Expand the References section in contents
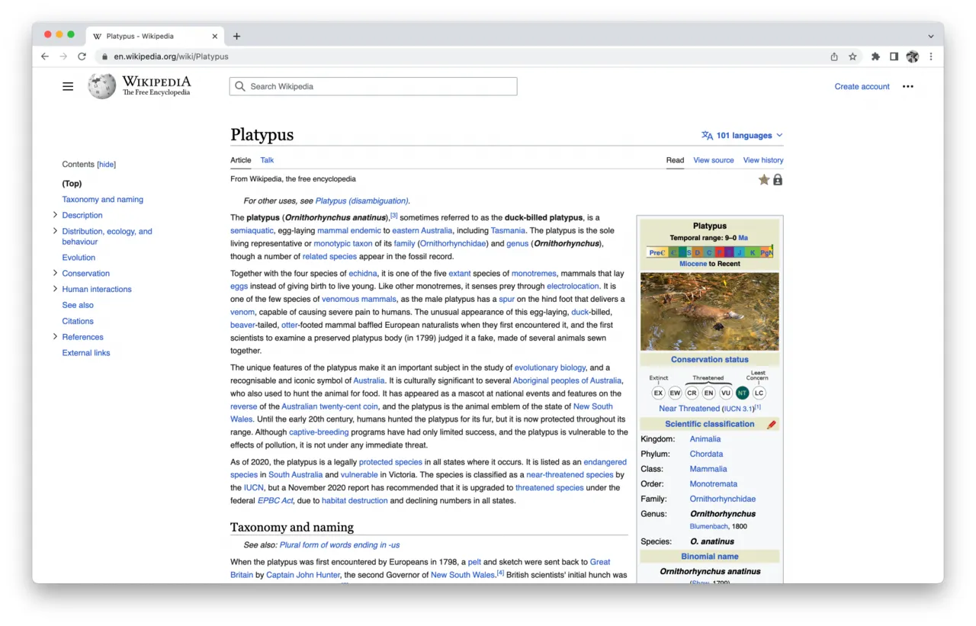The height and width of the screenshot is (626, 976). point(55,337)
